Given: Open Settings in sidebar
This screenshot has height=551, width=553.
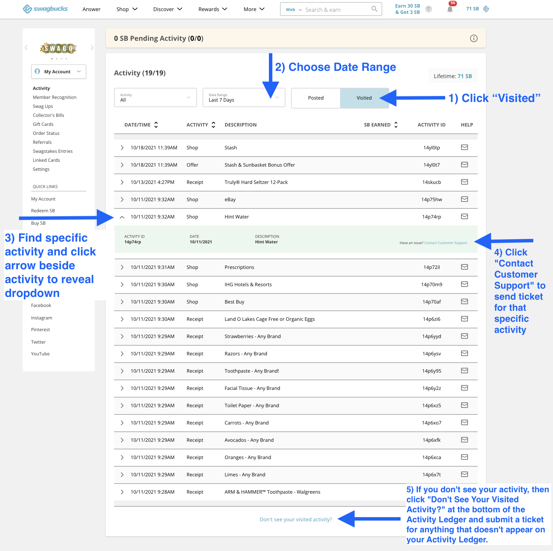Looking at the screenshot, I should [x=41, y=169].
